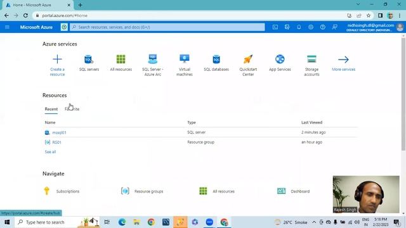Screen dimensions: 406x228
Task: Open a new browser tab
Action: point(80,5)
